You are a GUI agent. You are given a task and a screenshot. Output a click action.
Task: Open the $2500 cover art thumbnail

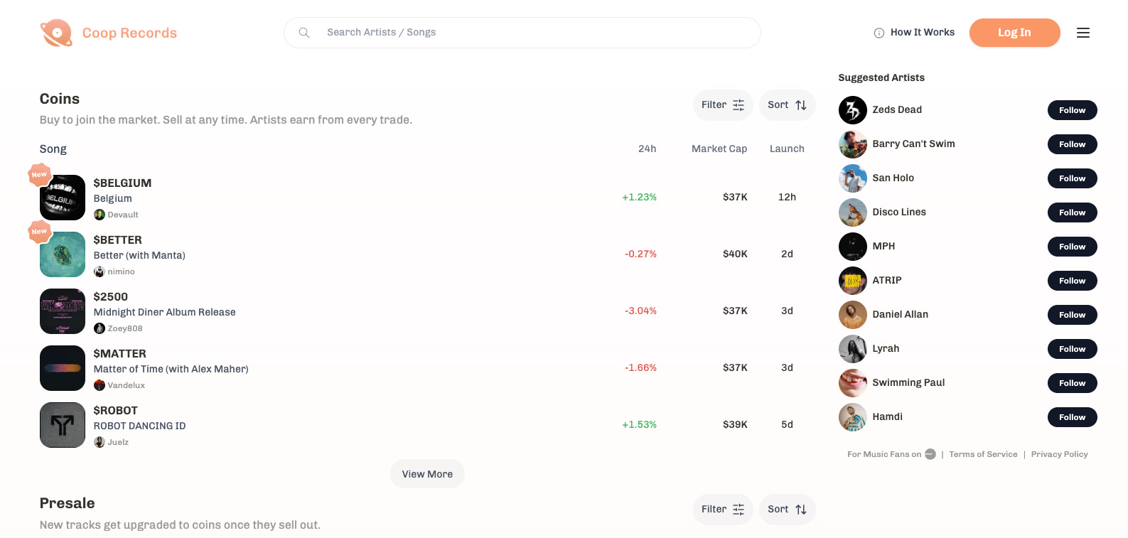pyautogui.click(x=63, y=311)
